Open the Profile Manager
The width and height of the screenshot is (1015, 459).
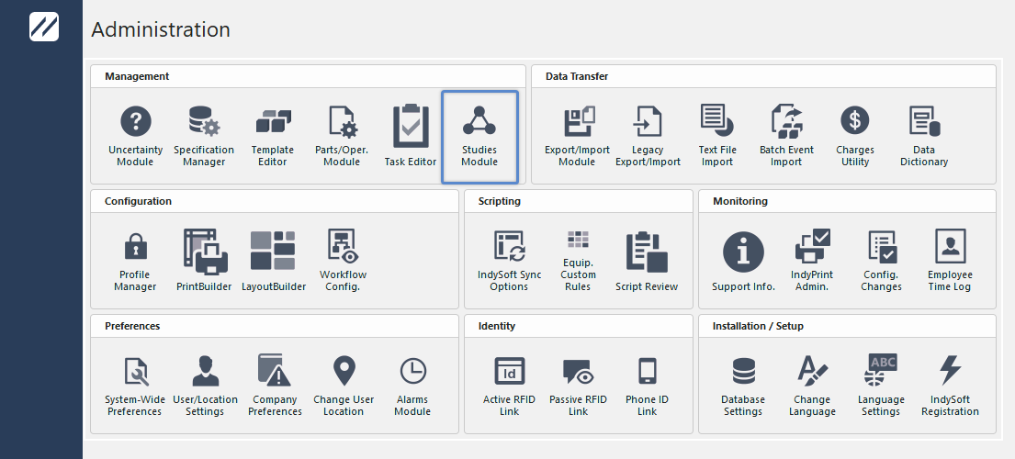[x=135, y=262]
